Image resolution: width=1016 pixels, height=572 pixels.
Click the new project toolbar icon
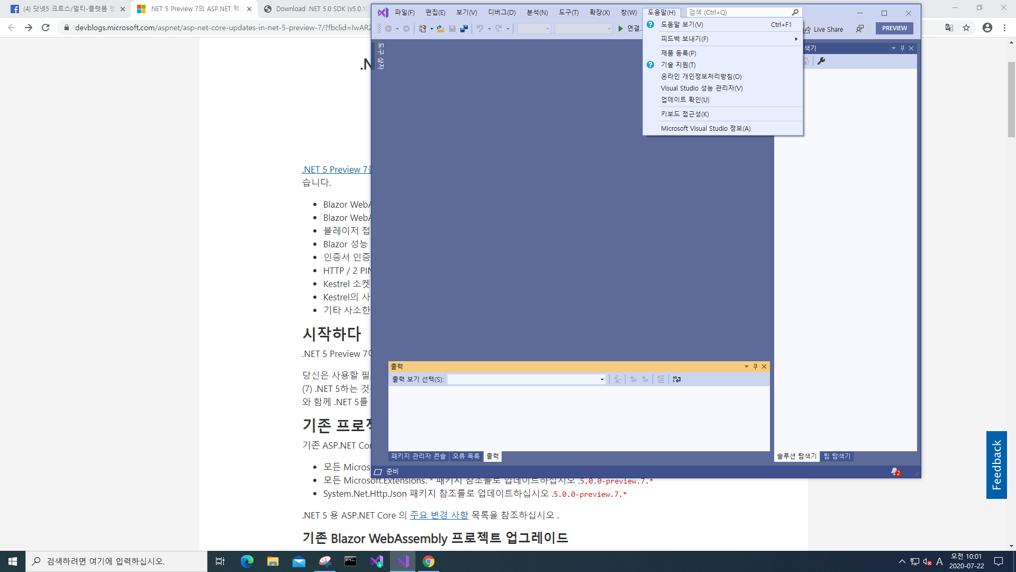click(422, 29)
